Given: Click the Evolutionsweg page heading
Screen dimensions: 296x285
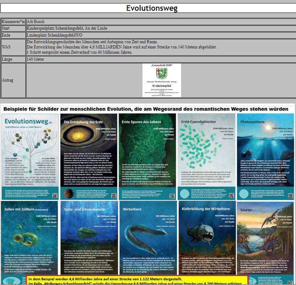Looking at the screenshot, I should (x=151, y=8).
